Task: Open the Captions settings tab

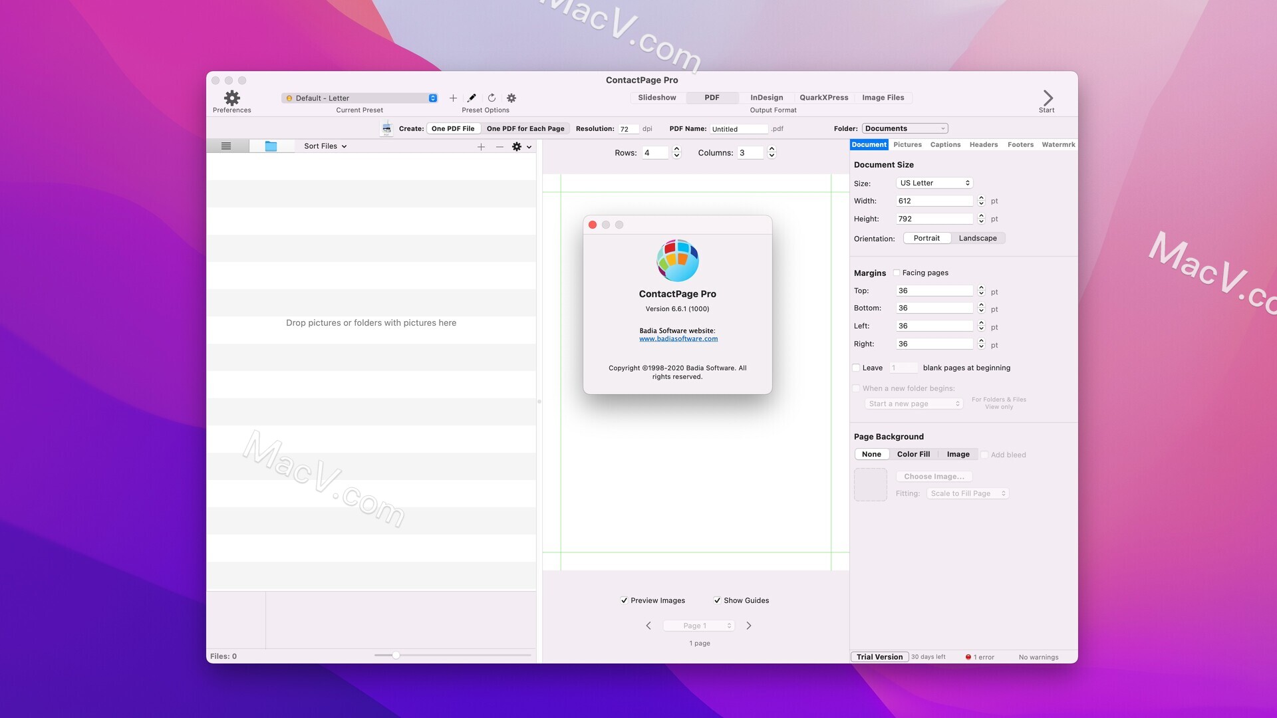Action: [945, 144]
